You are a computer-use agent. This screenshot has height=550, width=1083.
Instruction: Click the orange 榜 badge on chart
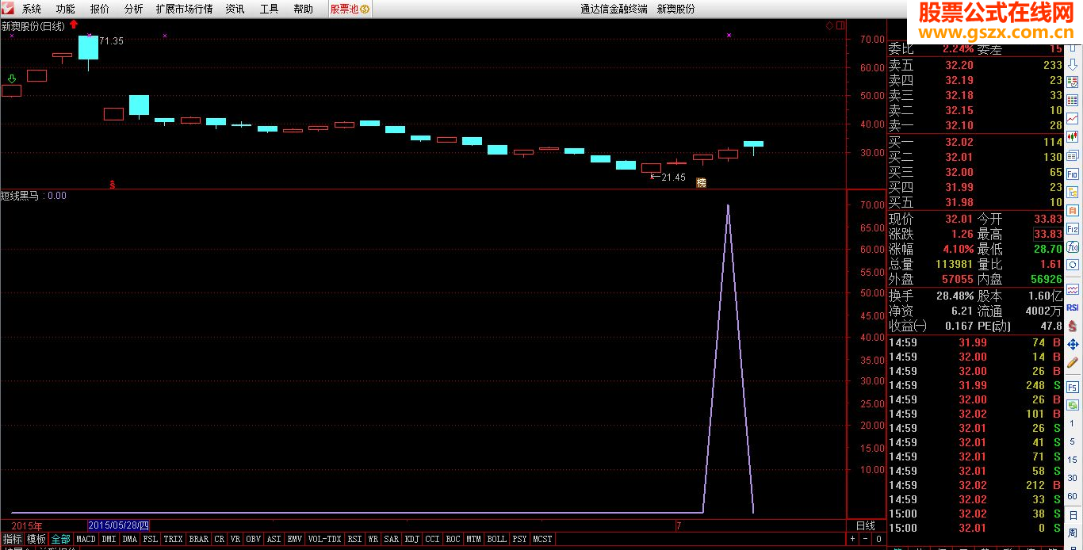pyautogui.click(x=701, y=183)
